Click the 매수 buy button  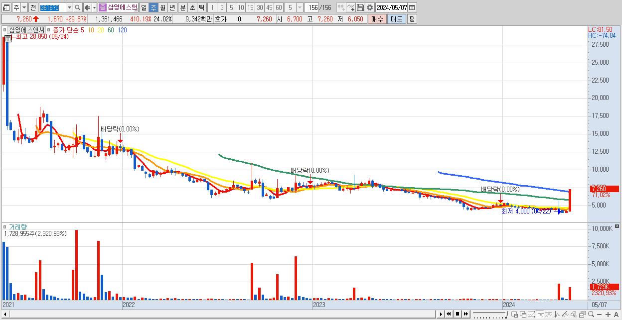point(377,19)
